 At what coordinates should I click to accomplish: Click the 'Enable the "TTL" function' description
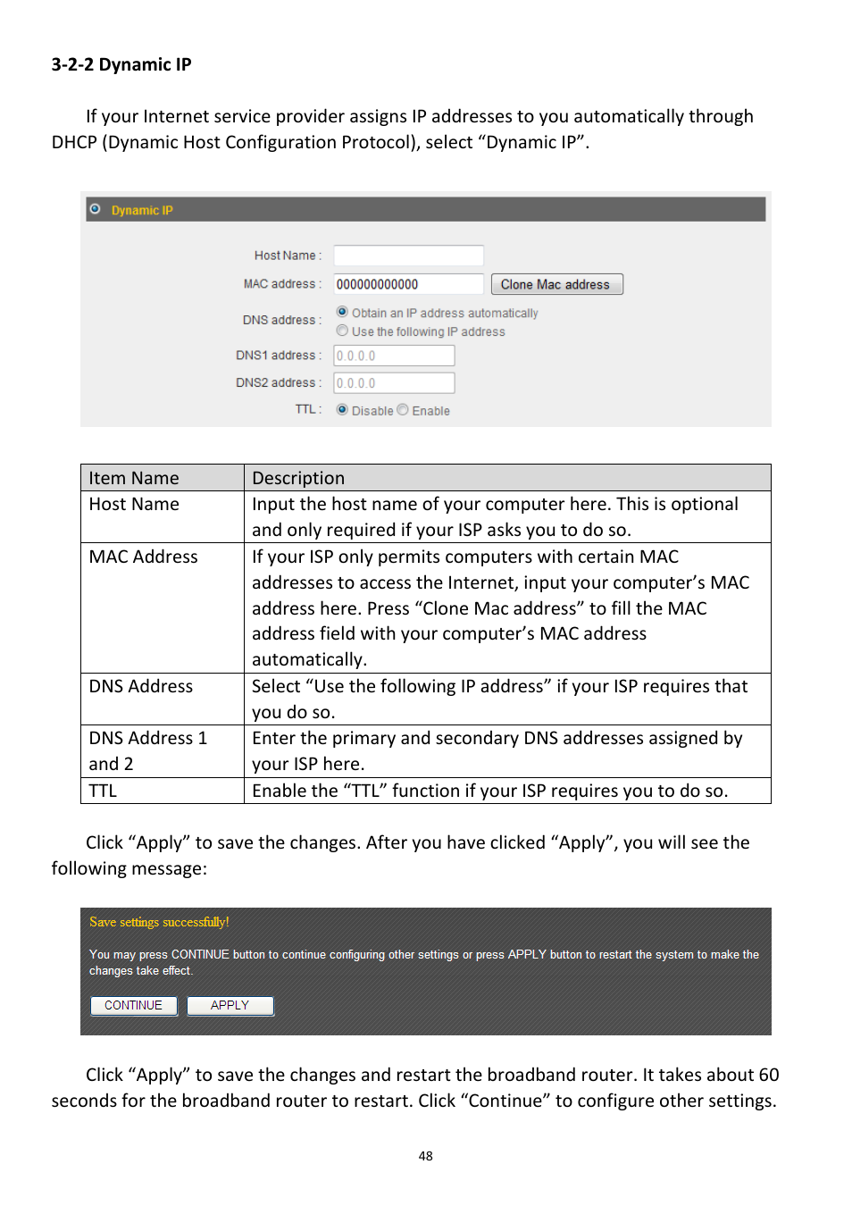point(507,791)
